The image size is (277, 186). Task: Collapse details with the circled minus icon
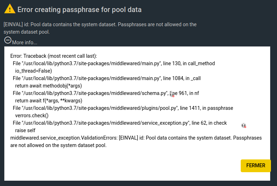point(8,40)
